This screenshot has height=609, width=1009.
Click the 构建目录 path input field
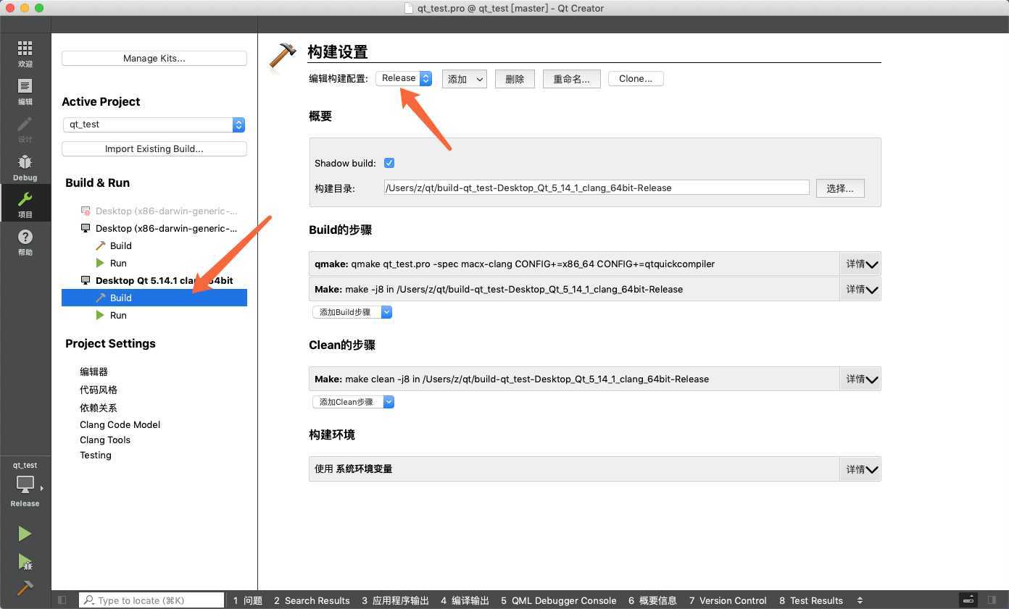click(597, 188)
